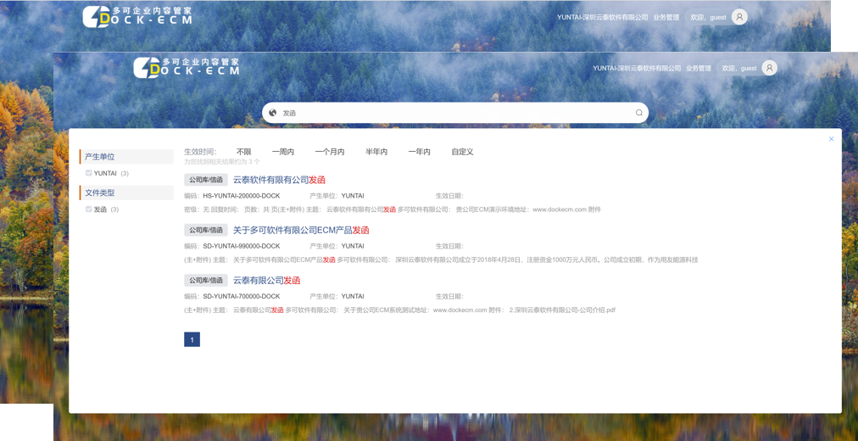Image resolution: width=858 pixels, height=441 pixels.
Task: Click the globe icon in search bar
Action: click(x=272, y=113)
